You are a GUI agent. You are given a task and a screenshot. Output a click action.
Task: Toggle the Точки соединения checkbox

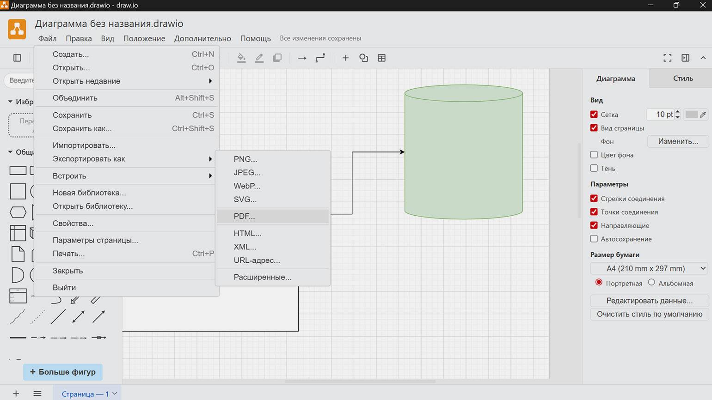point(594,212)
